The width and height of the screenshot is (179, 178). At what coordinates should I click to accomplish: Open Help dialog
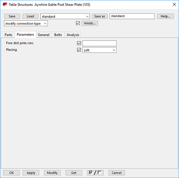(x=165, y=16)
